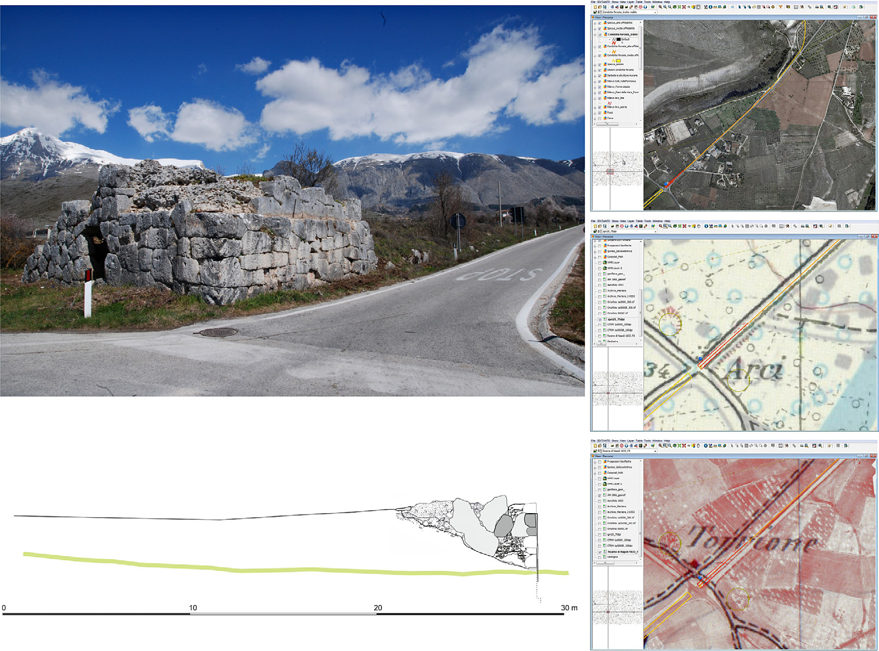Screen dimensions: 879x651
Task: Click layer list vertical scrollbar in the igm25 map window
Action: coord(640,312)
